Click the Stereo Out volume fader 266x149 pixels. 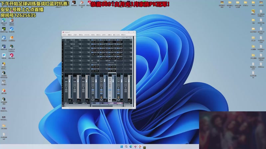(129, 81)
